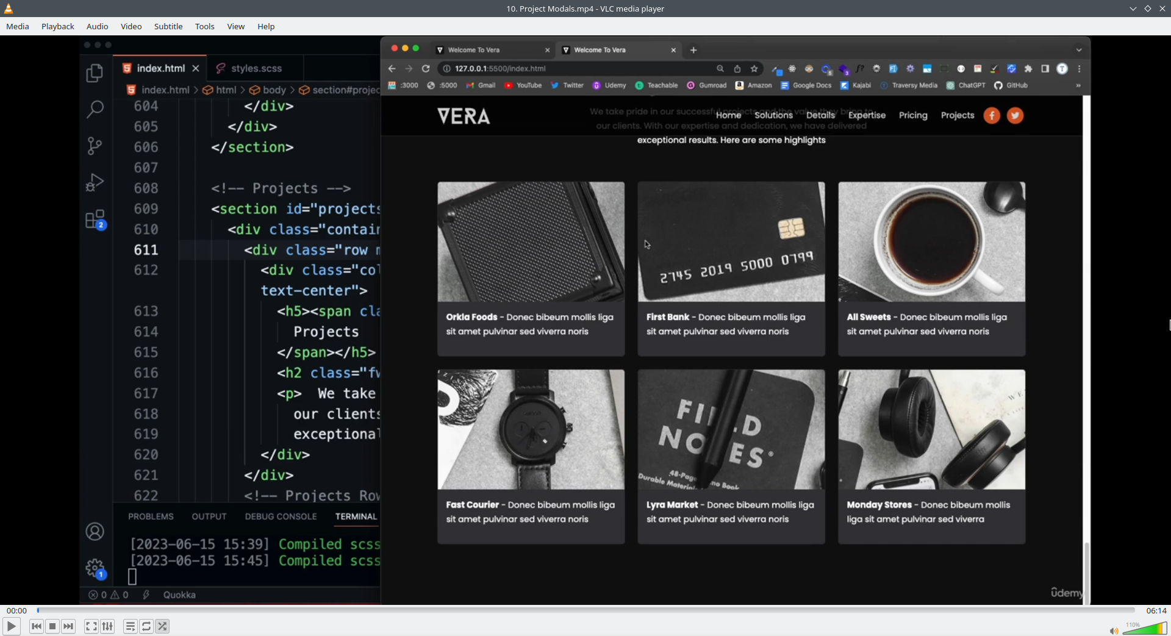Click the Quokka status bar entry
1171x636 pixels.
(x=179, y=595)
